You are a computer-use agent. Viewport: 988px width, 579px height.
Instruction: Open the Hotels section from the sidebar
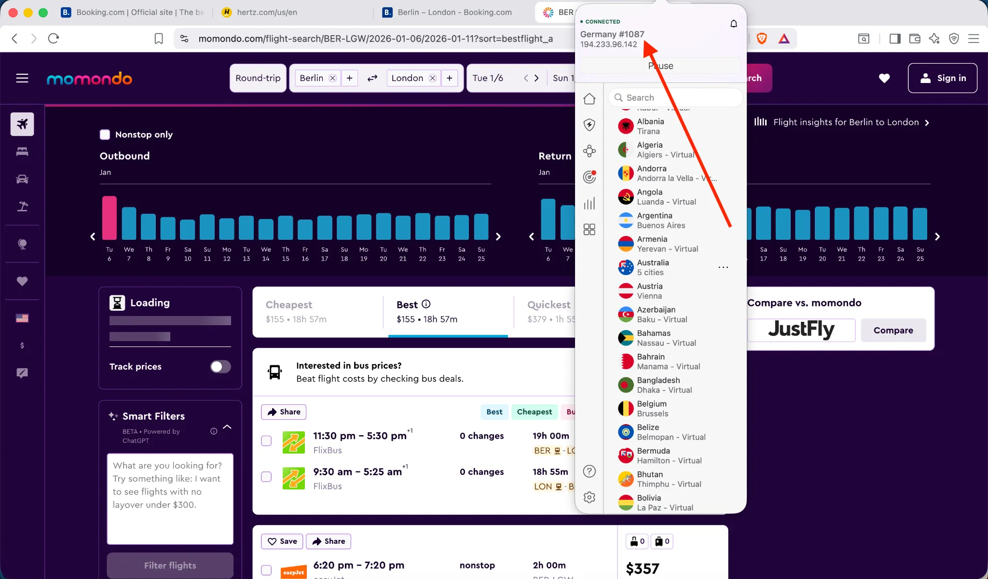[x=22, y=152]
